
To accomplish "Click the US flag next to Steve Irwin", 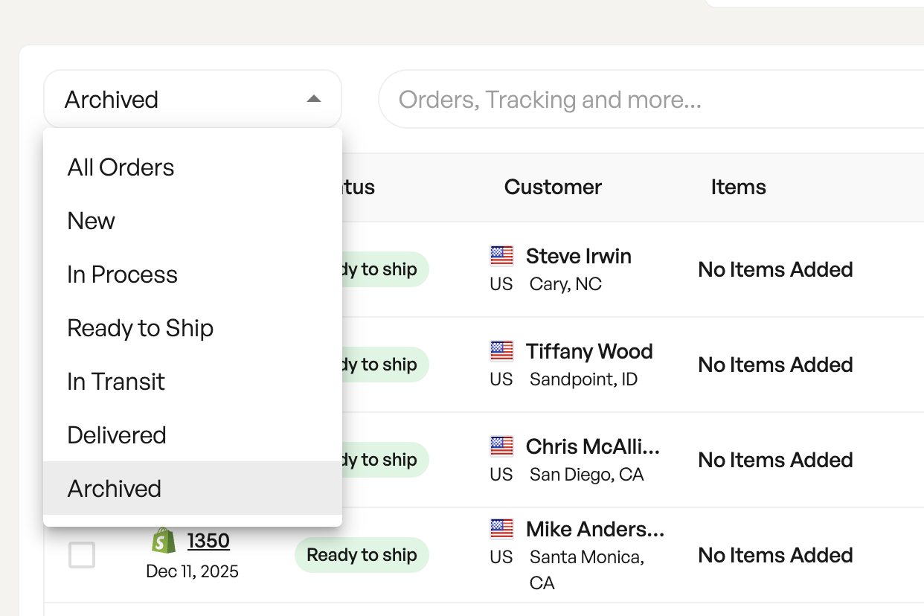I will click(x=501, y=256).
